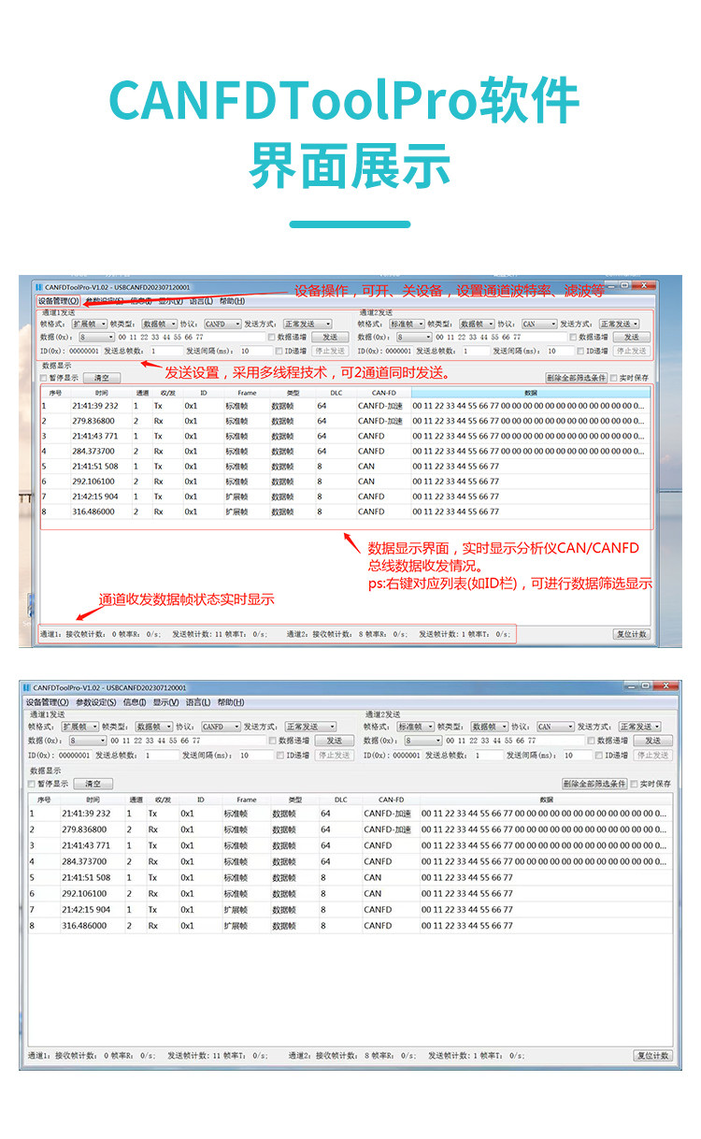
Task: Click Frame column header in unannotated window
Action: 247,800
